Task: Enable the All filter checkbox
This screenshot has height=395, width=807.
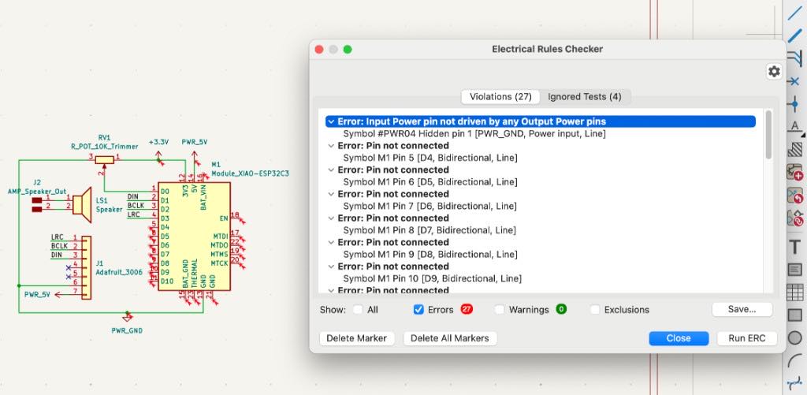Action: coord(358,310)
